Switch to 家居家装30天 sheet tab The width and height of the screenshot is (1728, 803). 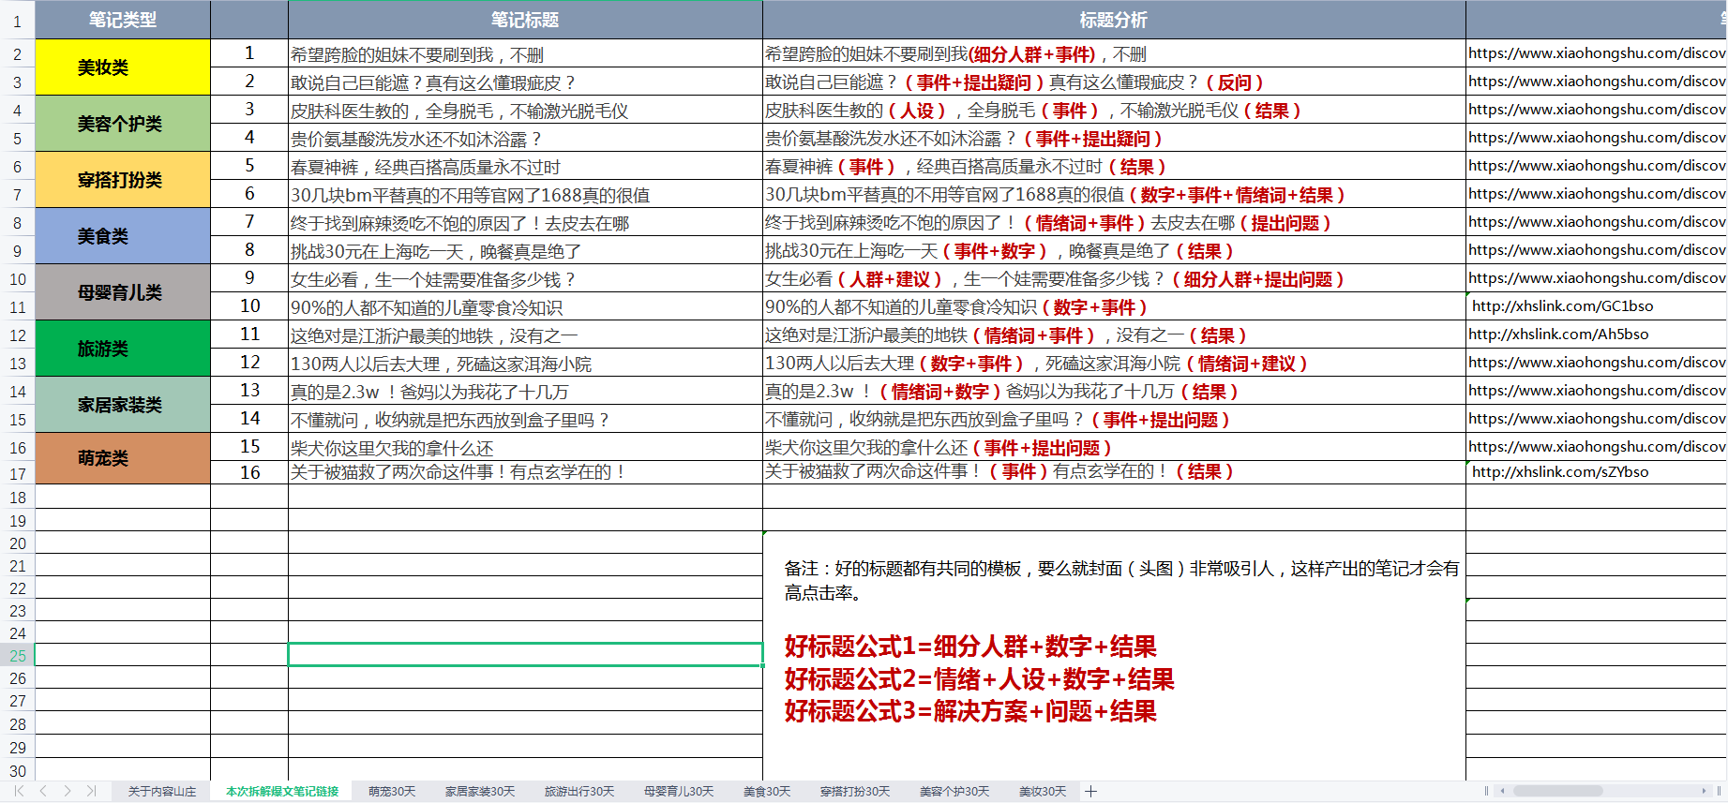coord(480,792)
